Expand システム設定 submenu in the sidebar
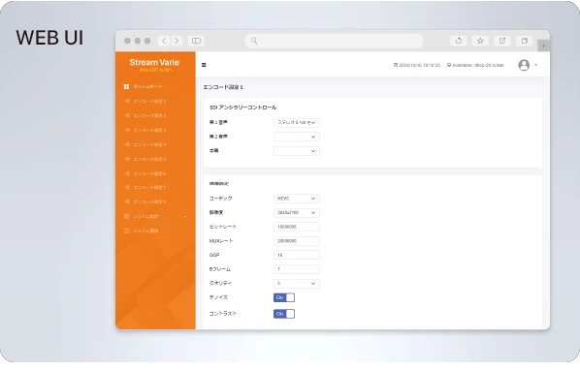 pos(155,216)
